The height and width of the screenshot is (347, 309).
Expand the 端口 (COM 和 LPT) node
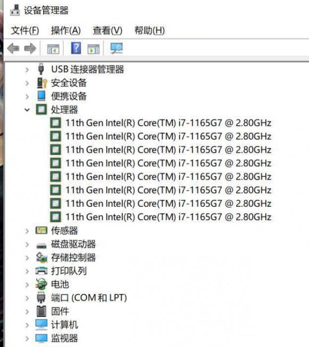click(27, 298)
